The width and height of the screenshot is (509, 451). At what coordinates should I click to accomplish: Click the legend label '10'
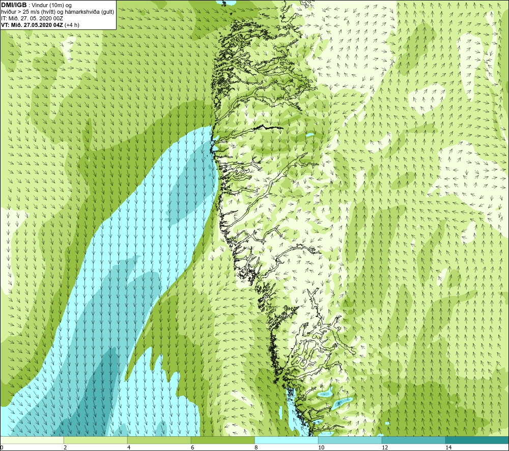coord(321,447)
